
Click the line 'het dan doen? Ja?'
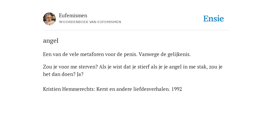[x=63, y=74]
